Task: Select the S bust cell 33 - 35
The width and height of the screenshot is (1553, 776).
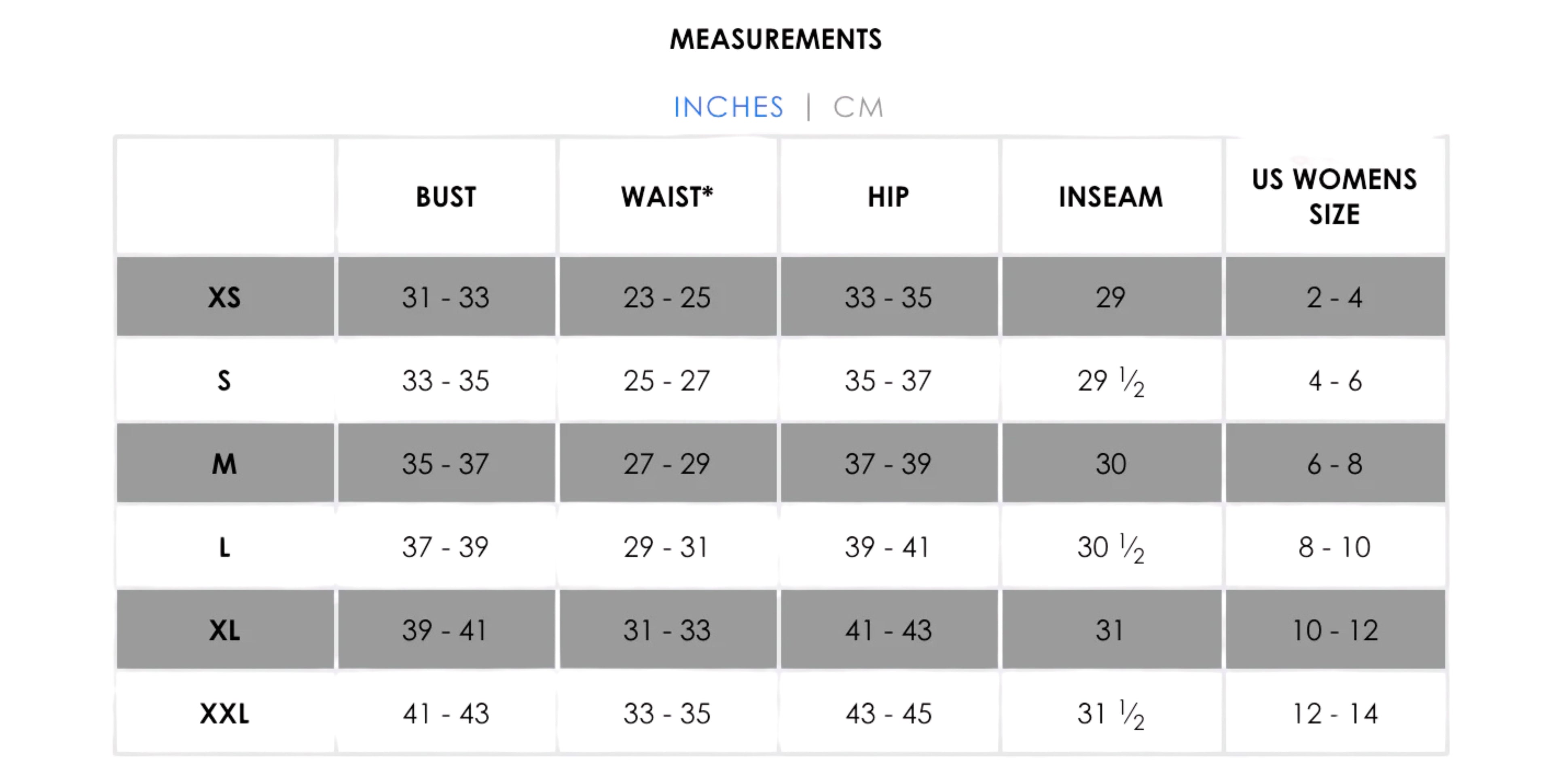Action: point(446,381)
